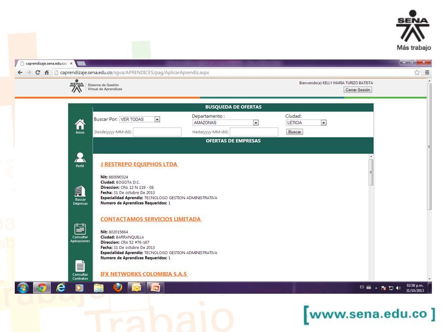Screen dimensions: 443x332
Task: Open PowerPoint taskbar icon
Action: point(155,288)
